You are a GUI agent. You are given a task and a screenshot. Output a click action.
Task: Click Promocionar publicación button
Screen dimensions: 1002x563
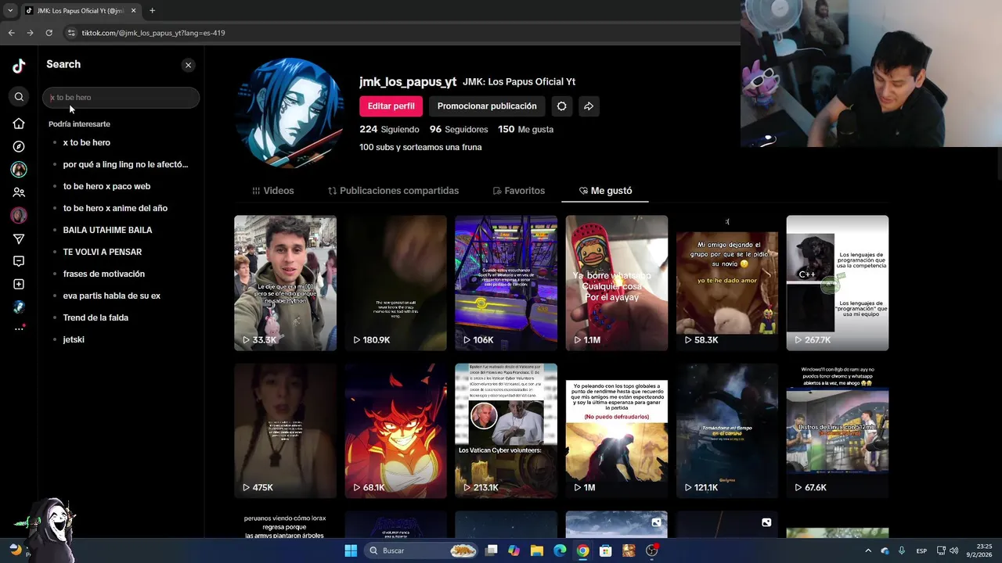487,106
